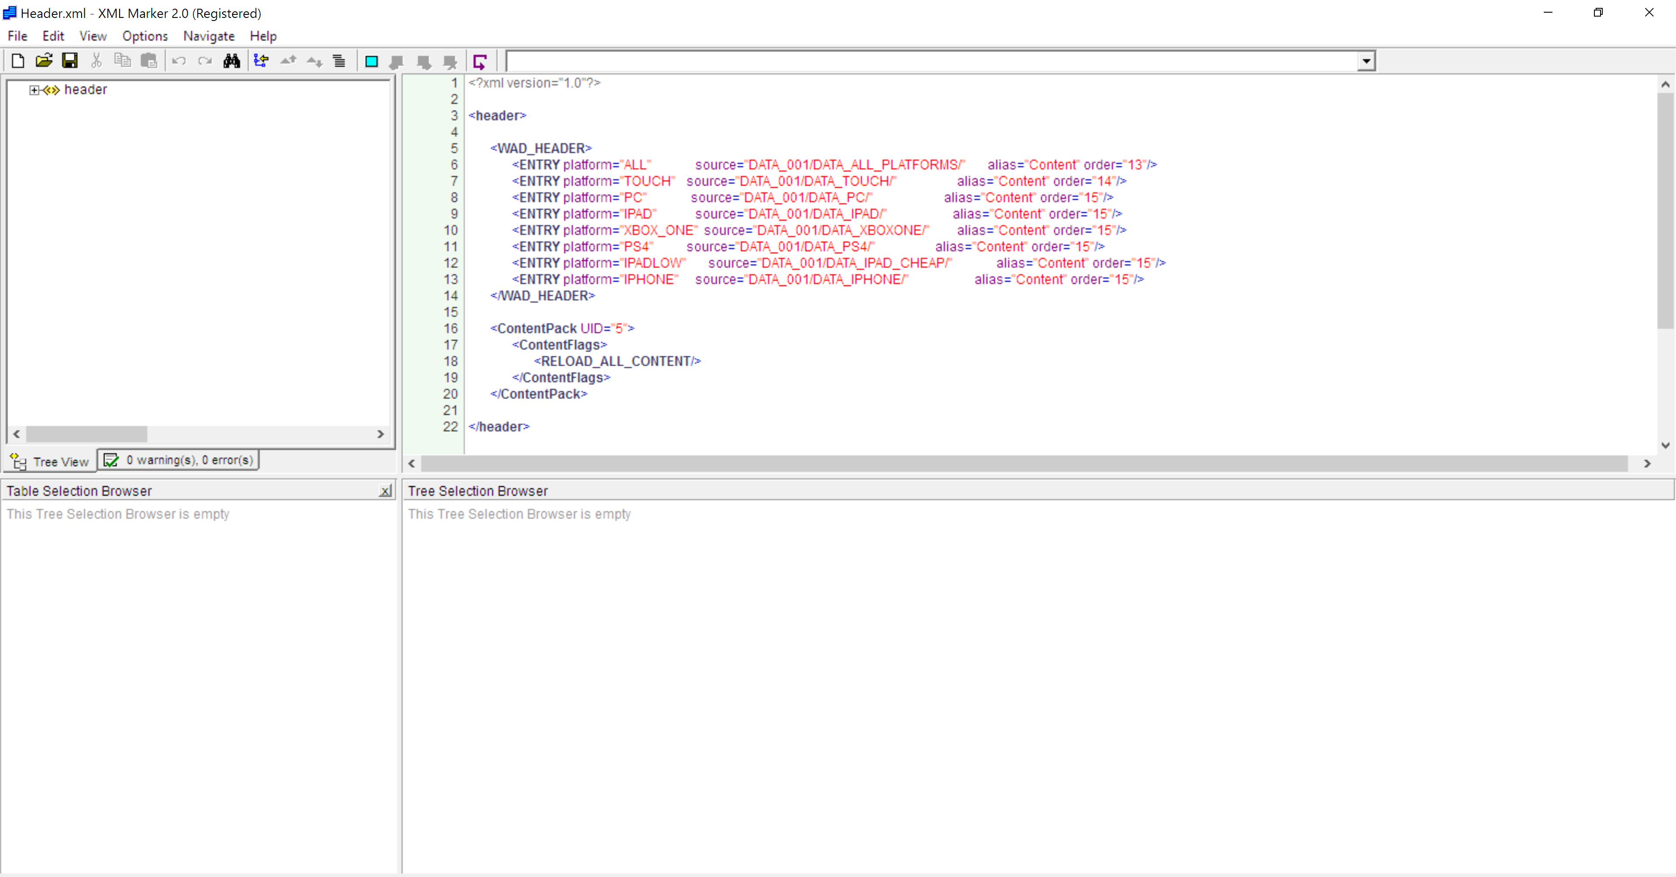Click the gray clear-bookmark icon
This screenshot has height=877, width=1676.
click(450, 62)
